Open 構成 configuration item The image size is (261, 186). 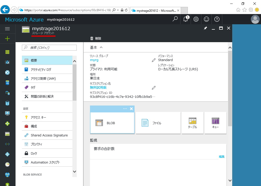pos(47,126)
